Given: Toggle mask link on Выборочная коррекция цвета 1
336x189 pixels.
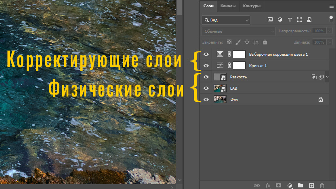Looking at the screenshot, I should point(229,54).
